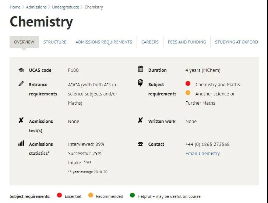268x203 pixels.
Task: Click the head icon beside Subject requirements
Action: tap(141, 83)
